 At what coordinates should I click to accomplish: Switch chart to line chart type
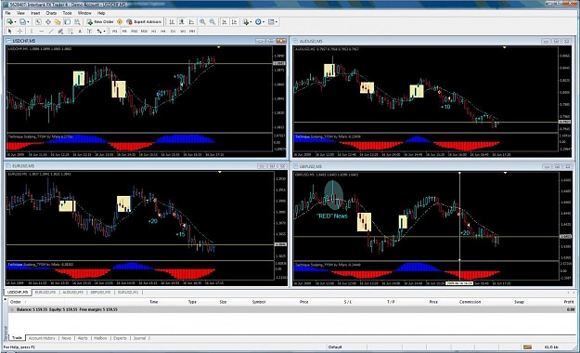191,22
